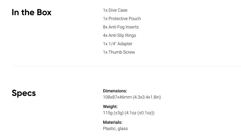
Task: Click the '(4.3x3.4x1.8in)' inches measurement
Action: click(x=147, y=97)
